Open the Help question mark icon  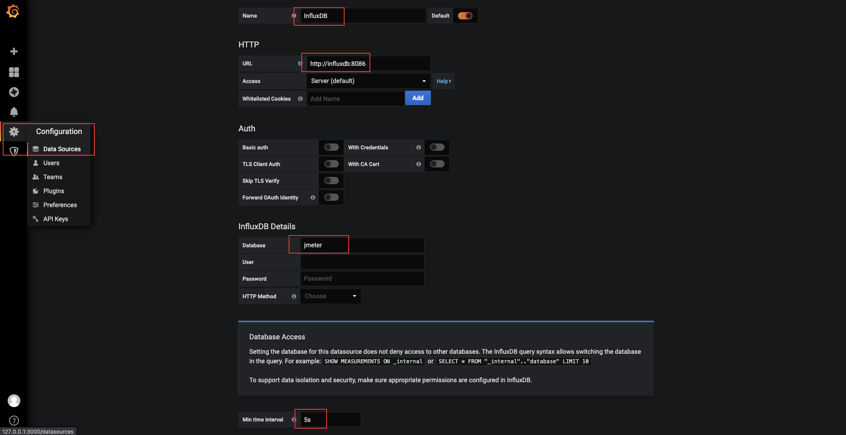tap(14, 421)
